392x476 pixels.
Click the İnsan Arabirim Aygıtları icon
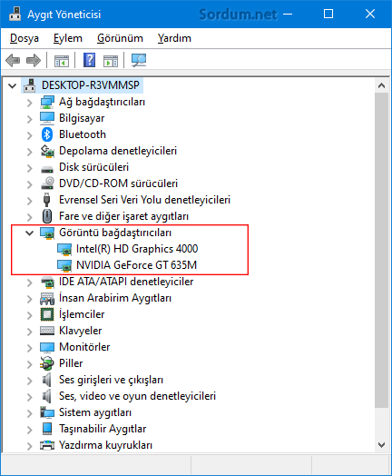47,298
